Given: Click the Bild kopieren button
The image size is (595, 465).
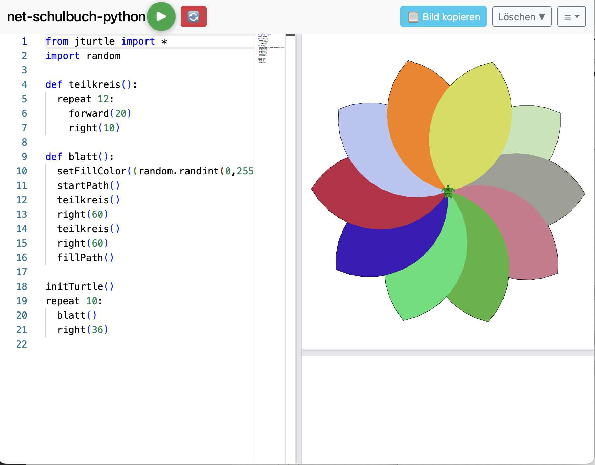Looking at the screenshot, I should coord(443,16).
